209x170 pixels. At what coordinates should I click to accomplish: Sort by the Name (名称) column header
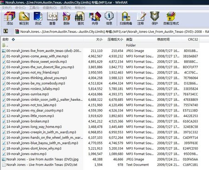pos(42,39)
